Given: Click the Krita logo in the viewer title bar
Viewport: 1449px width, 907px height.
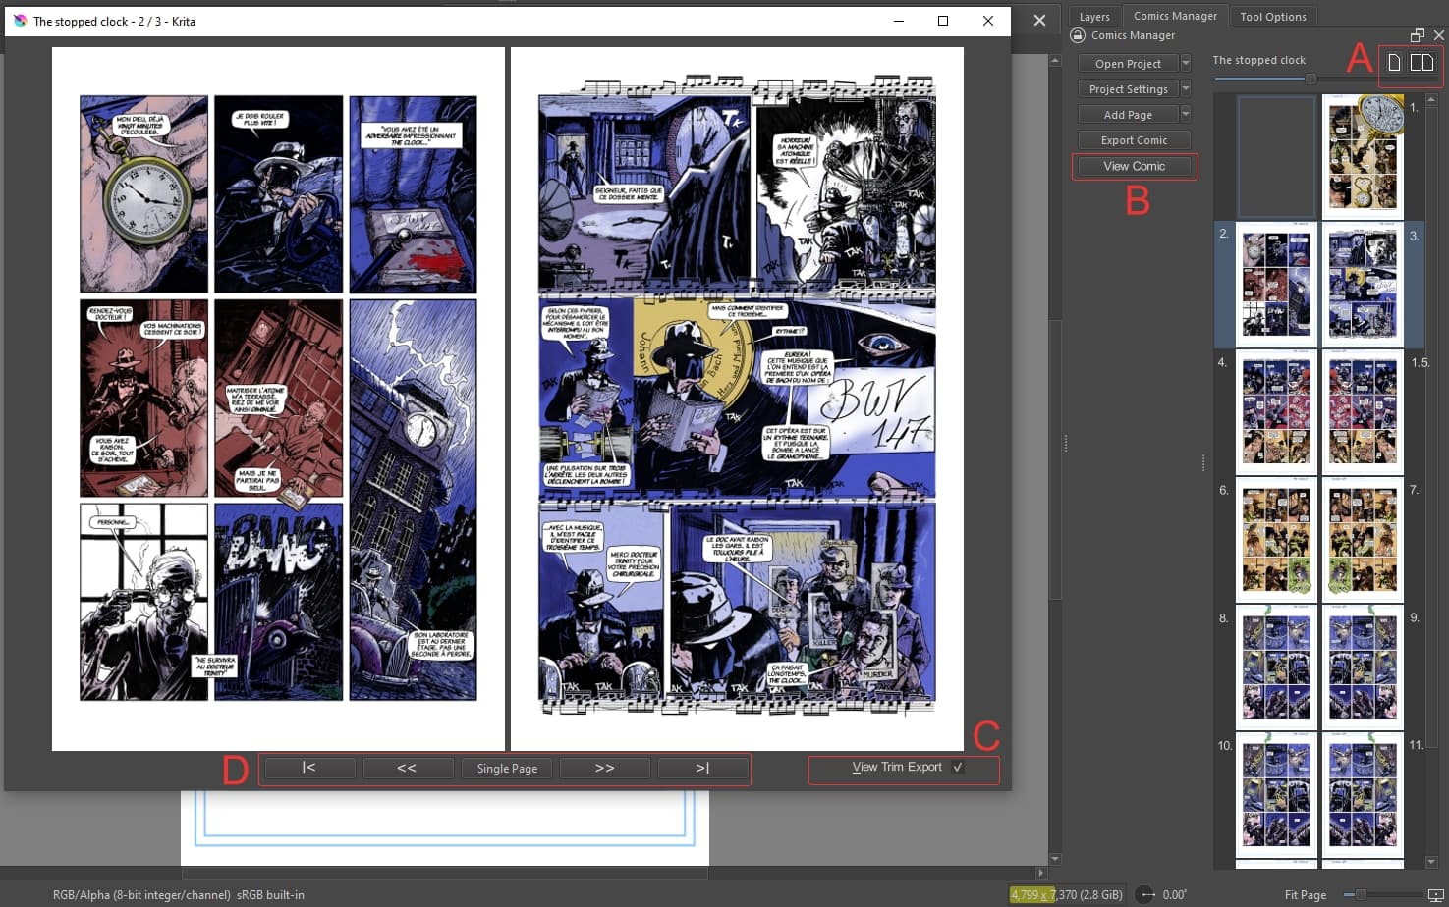Looking at the screenshot, I should pyautogui.click(x=20, y=21).
